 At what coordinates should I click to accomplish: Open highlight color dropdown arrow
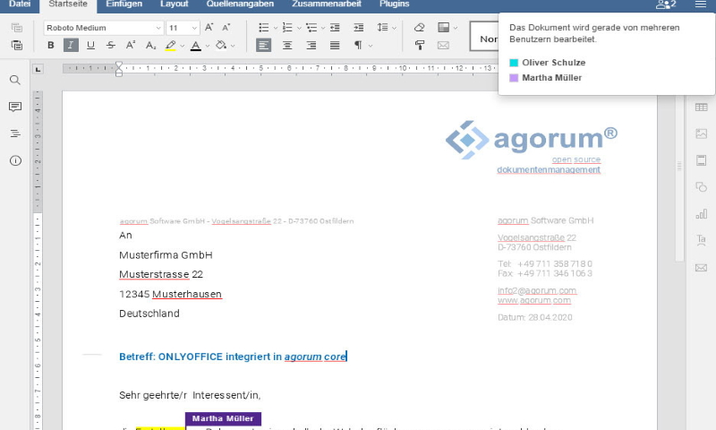(x=183, y=46)
